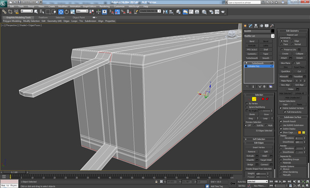The image size is (310, 188).
Task: Open the selection filter All dropdown
Action: pyautogui.click(x=27, y=11)
